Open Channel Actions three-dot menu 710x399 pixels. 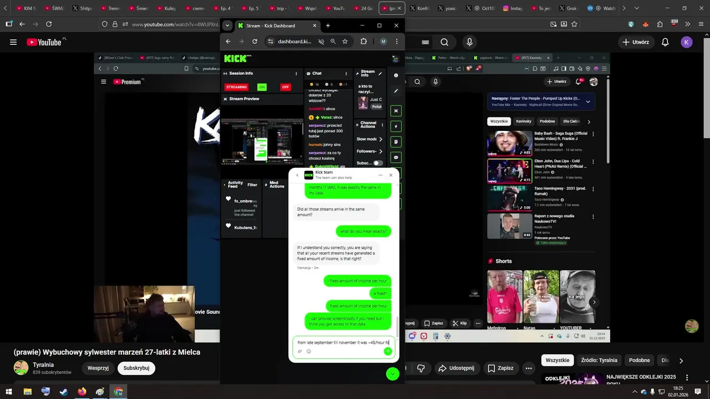(x=382, y=125)
